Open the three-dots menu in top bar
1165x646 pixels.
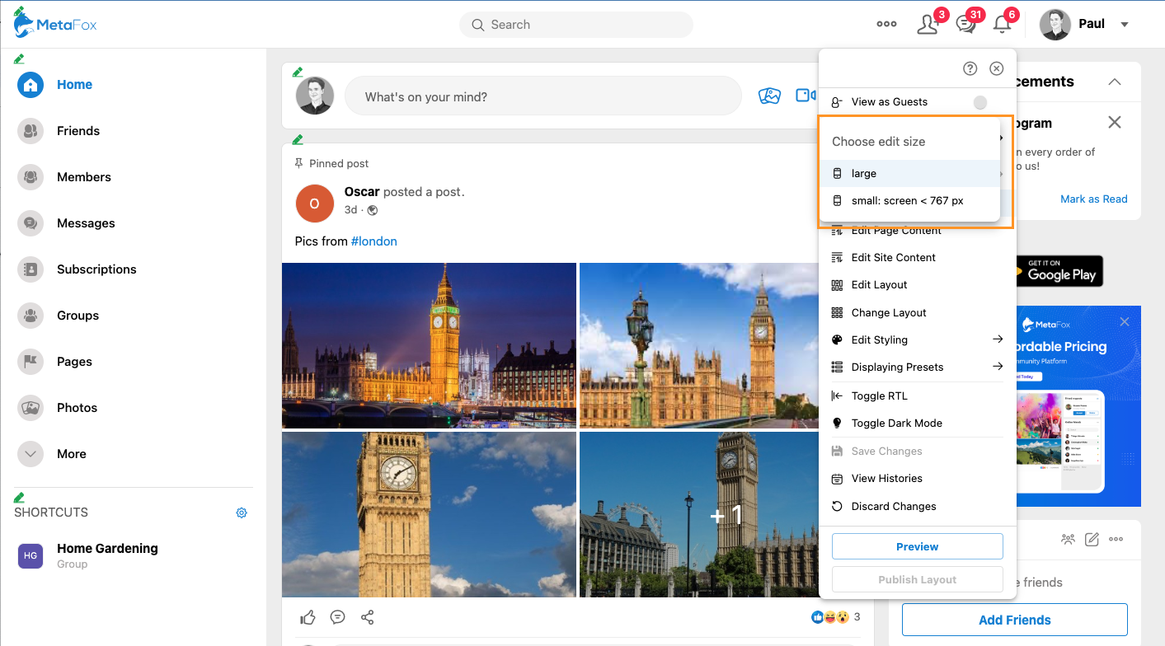point(886,24)
